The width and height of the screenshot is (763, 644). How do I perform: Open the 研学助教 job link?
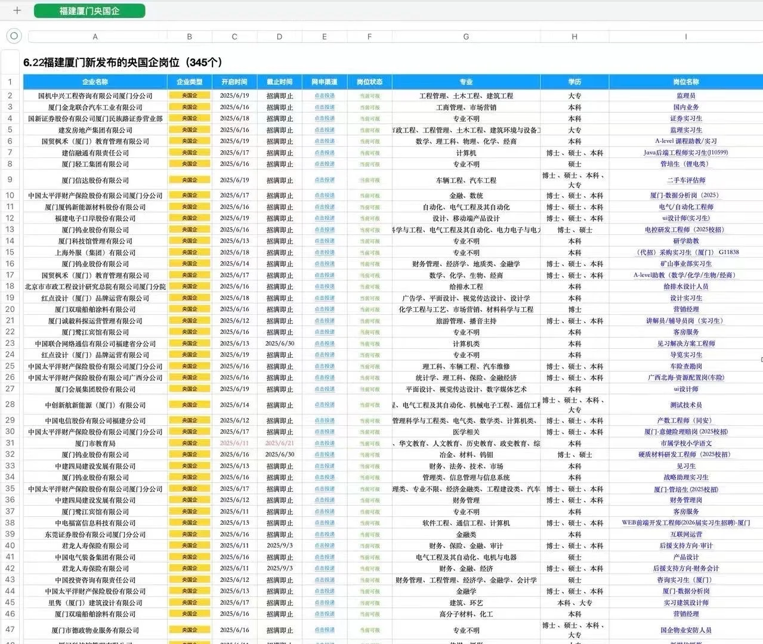pyautogui.click(x=686, y=241)
